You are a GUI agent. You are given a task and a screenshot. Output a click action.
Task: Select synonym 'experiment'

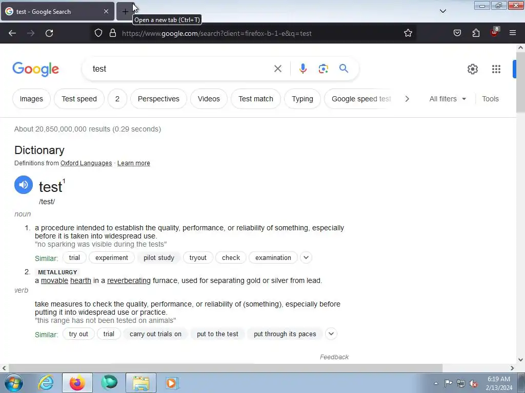111,258
